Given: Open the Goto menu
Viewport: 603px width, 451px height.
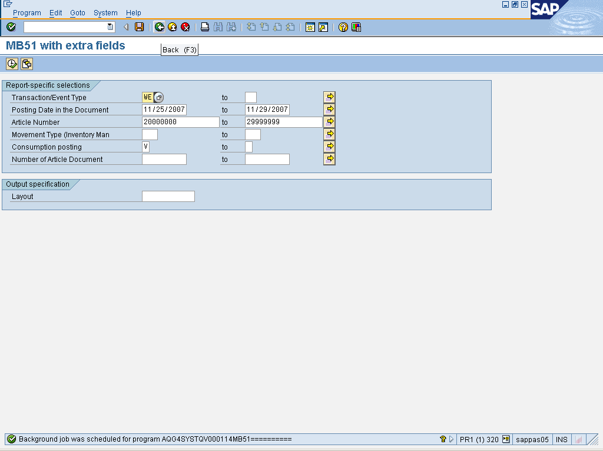Looking at the screenshot, I should coord(78,13).
